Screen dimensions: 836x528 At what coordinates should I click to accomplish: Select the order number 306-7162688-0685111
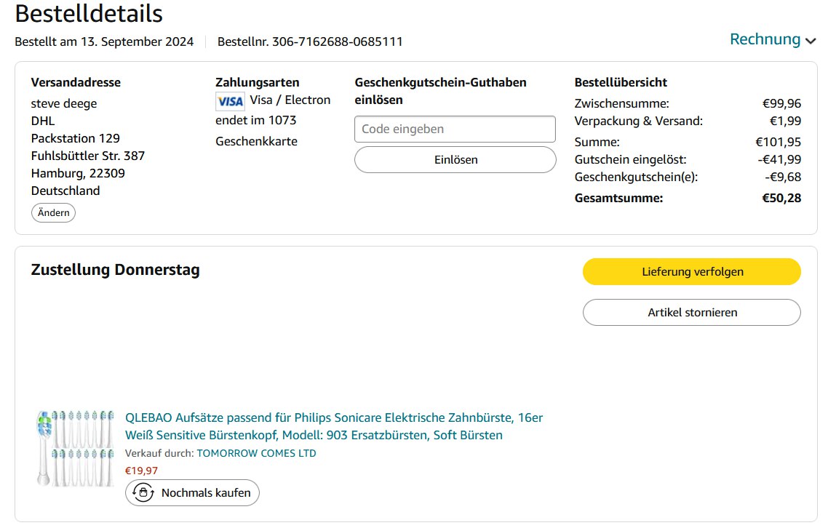[337, 41]
